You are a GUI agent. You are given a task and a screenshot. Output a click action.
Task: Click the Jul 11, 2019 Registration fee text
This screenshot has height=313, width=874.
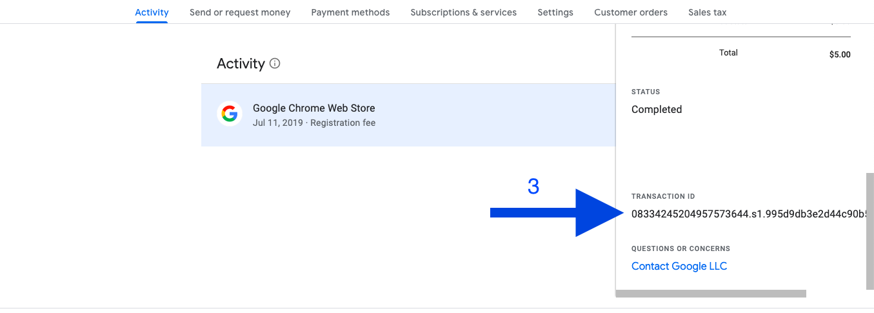coord(313,123)
